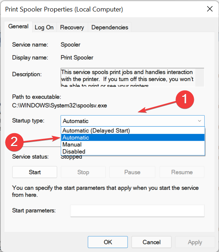Switch to the Log On tab
This screenshot has width=219, height=252.
pyautogui.click(x=44, y=27)
